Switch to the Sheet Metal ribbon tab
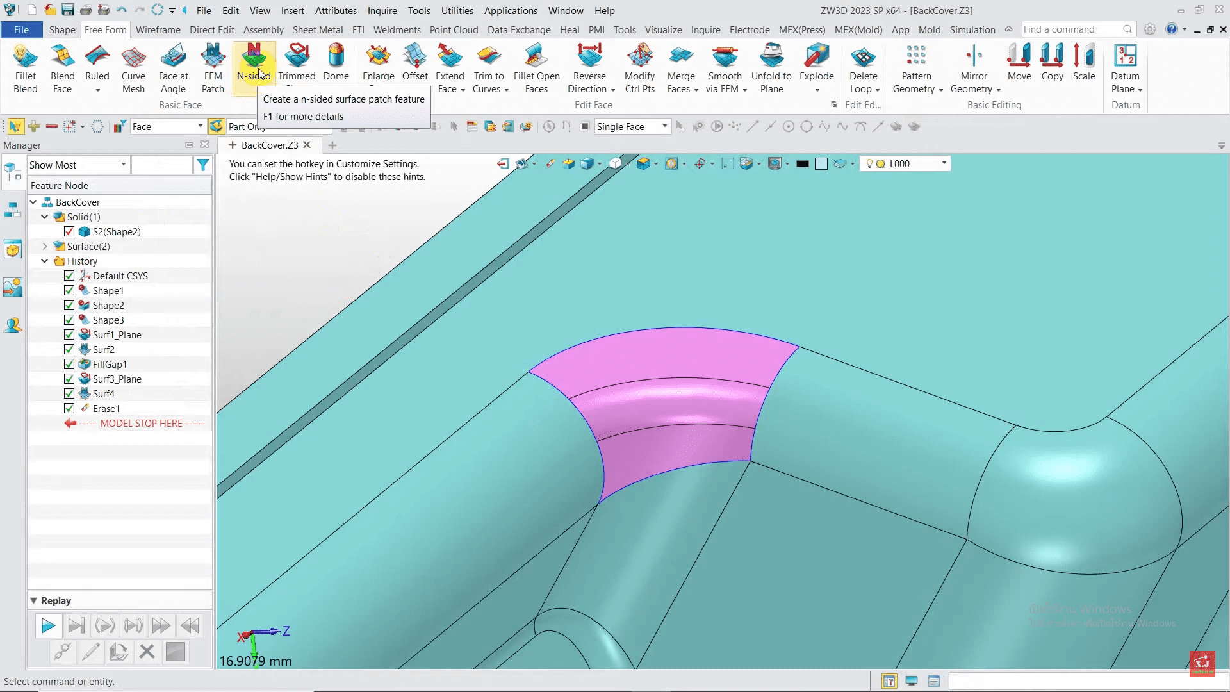This screenshot has width=1230, height=692. (x=317, y=29)
